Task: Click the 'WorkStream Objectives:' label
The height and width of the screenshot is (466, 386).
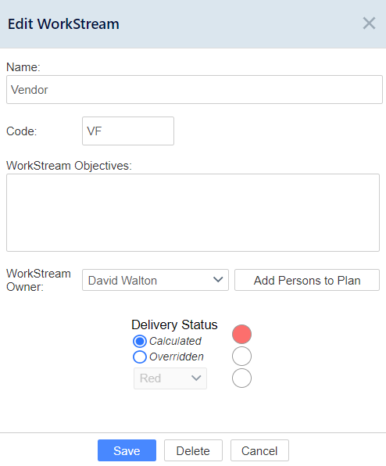Action: pos(70,166)
